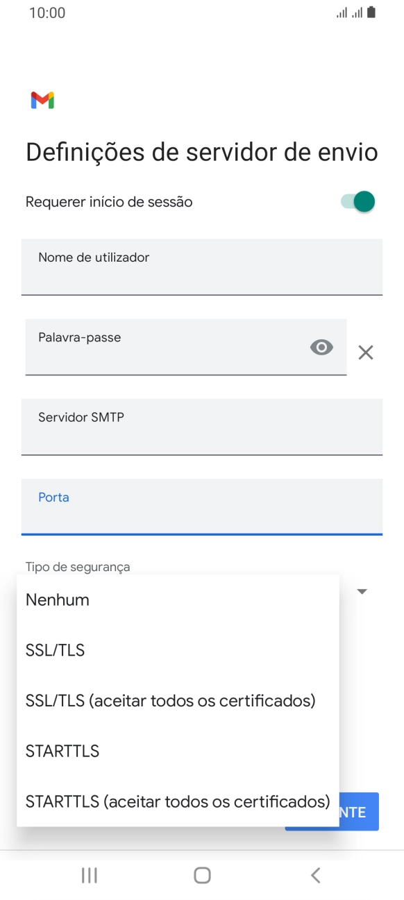Pick STARTTLS aceitar todos os certificados option
404x900 pixels.
(176, 801)
